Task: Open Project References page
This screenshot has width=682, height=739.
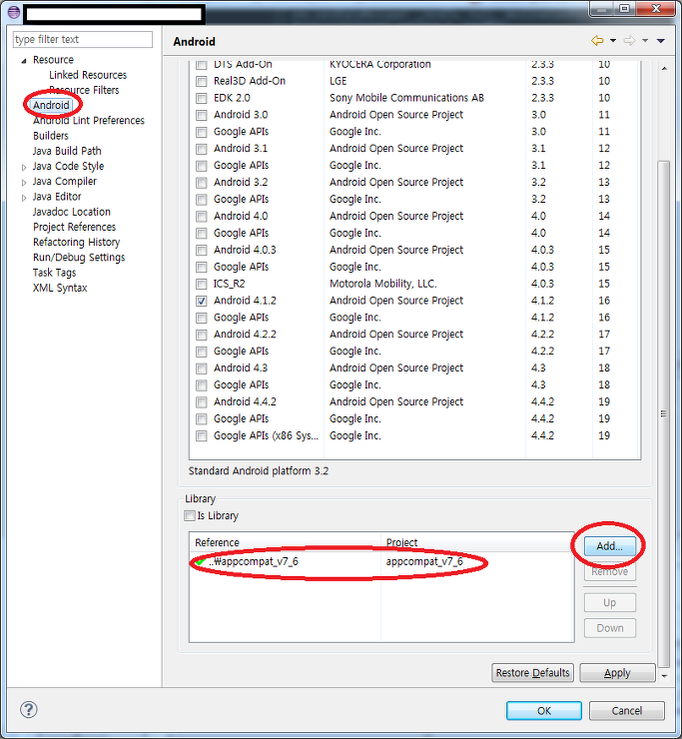Action: [x=74, y=227]
